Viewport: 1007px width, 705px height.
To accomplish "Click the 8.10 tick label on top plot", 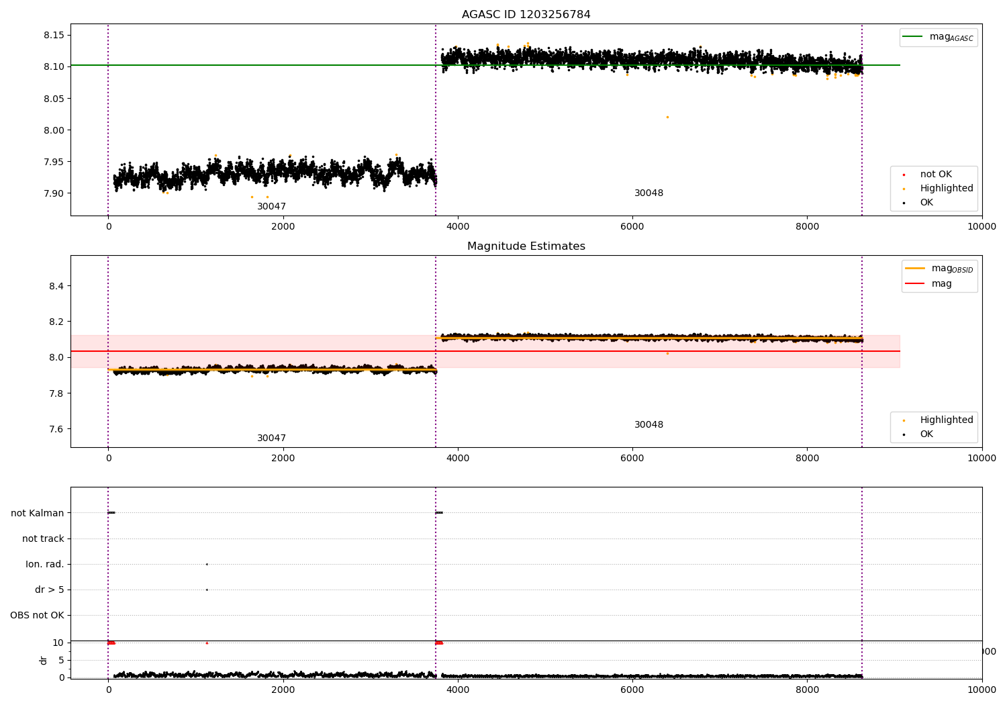I will [x=53, y=66].
